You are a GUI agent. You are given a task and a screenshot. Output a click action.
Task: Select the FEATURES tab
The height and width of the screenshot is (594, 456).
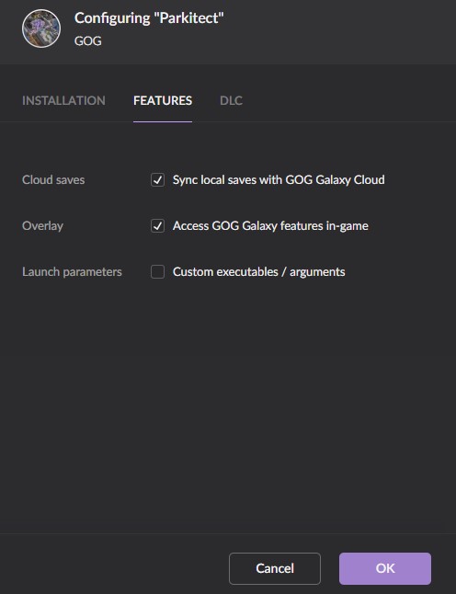pyautogui.click(x=163, y=100)
